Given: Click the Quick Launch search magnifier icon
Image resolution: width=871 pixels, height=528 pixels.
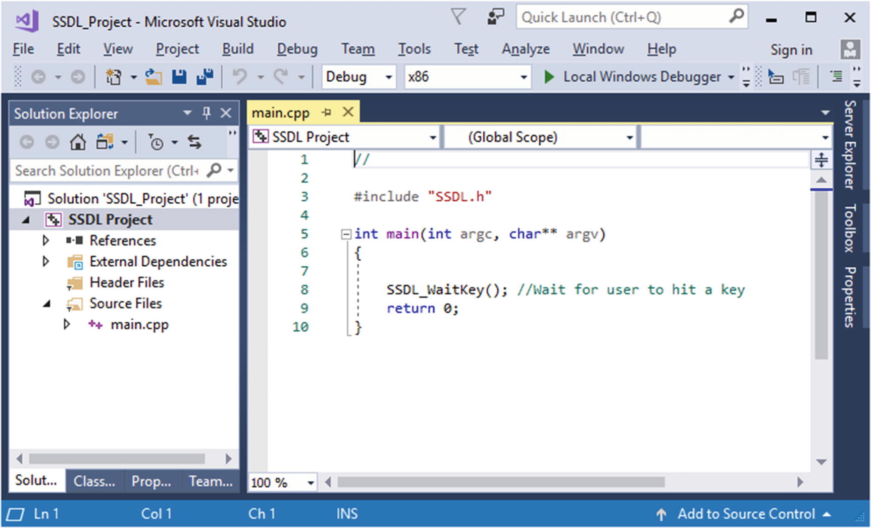Looking at the screenshot, I should 737,17.
